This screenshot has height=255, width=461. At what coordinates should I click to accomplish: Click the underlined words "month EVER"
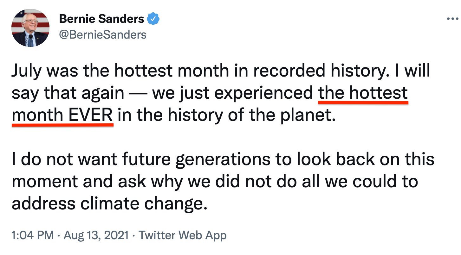coord(62,115)
